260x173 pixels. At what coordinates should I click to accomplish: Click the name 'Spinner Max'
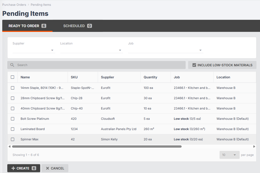point(29,139)
